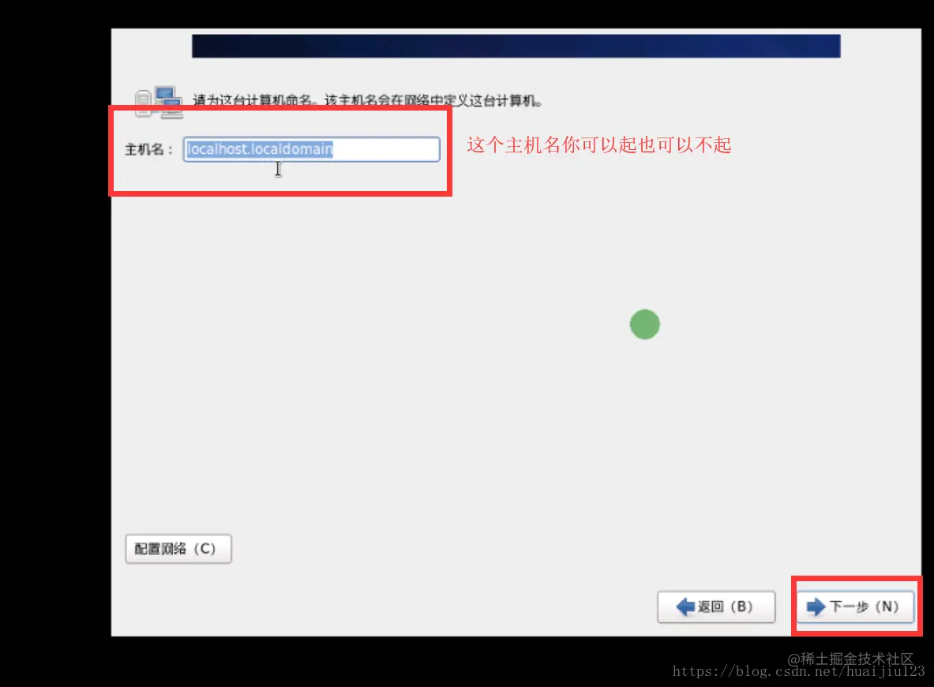Screen dimensions: 934x687
Task: Click the dark progress bar at top
Action: coord(516,46)
